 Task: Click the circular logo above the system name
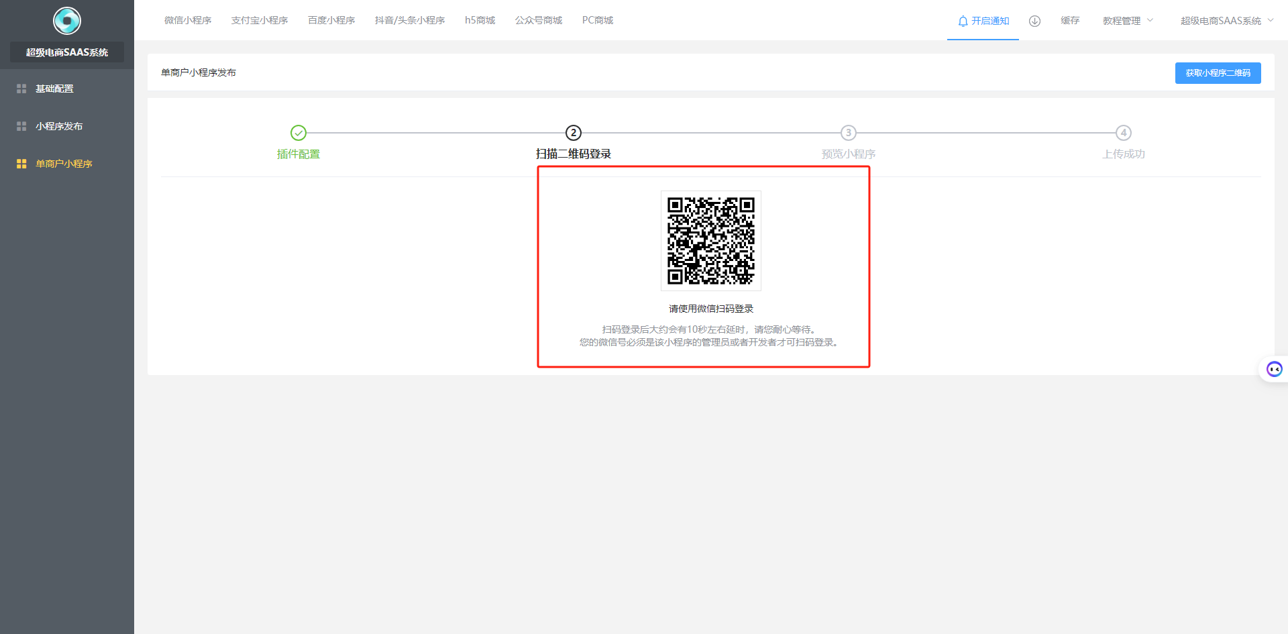tap(67, 21)
